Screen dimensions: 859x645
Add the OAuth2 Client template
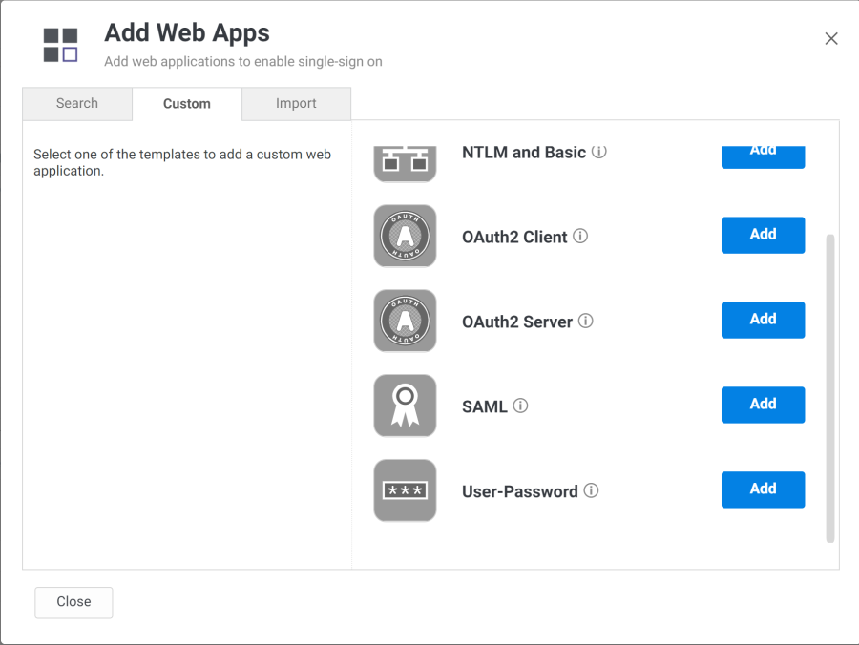[763, 235]
